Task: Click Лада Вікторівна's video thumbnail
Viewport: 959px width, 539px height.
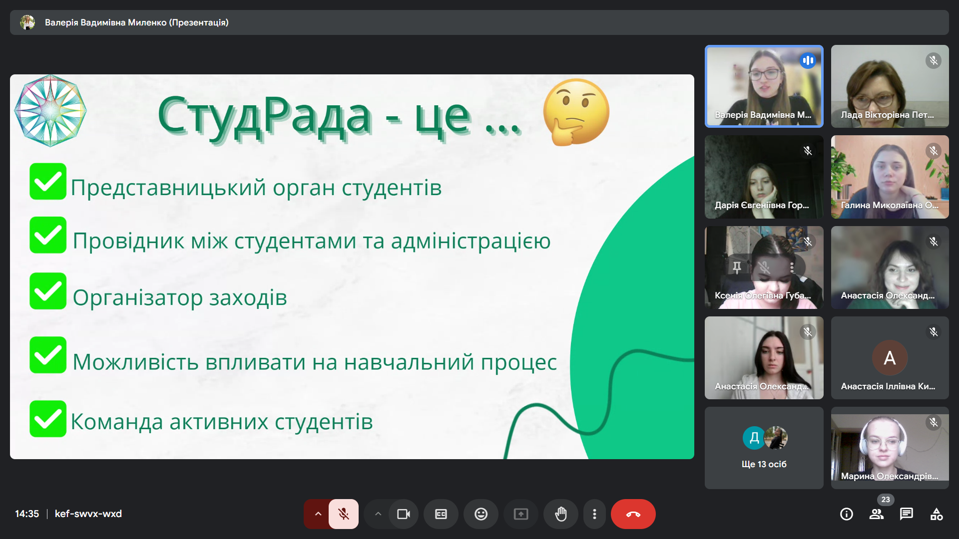Action: [890, 86]
